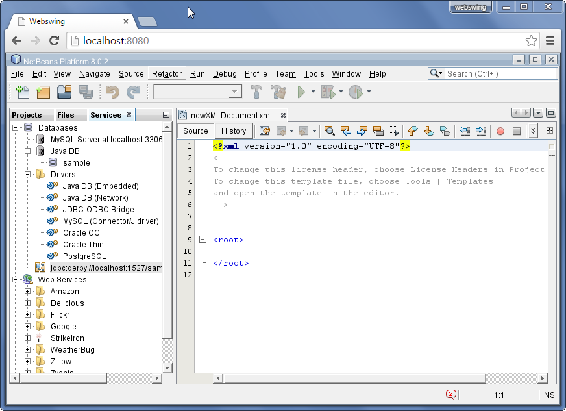
Task: Click the Open Project folder icon
Action: point(64,92)
